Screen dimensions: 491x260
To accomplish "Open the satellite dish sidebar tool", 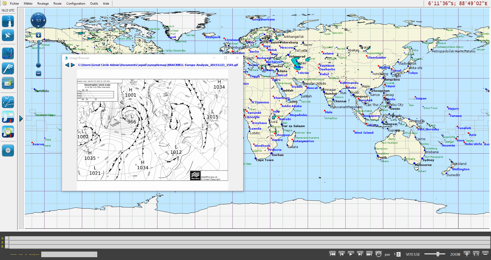I will (8, 36).
